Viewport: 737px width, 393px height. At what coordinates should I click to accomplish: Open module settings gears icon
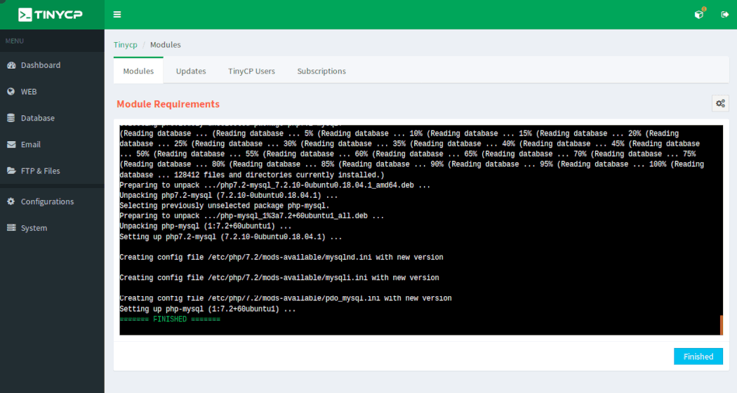(720, 103)
